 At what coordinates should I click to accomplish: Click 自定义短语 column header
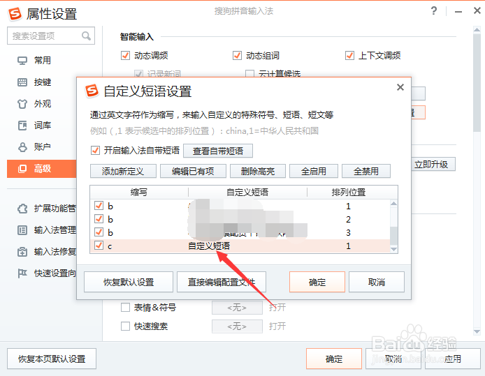coord(247,193)
